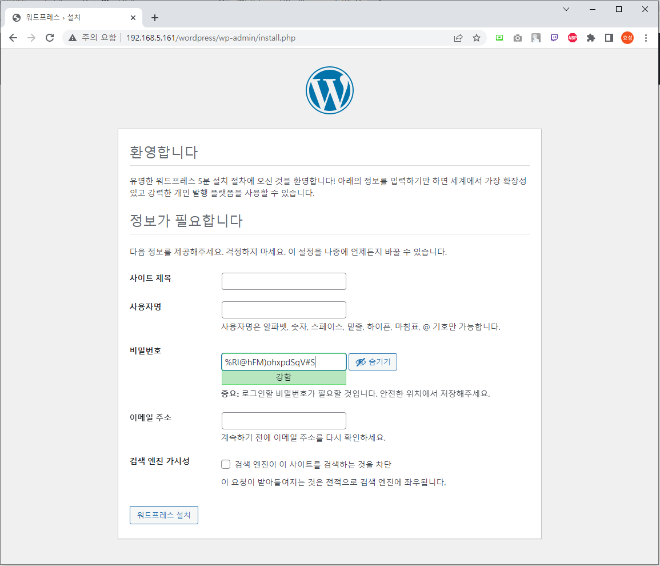
Task: Open the not-secure site warning info
Action: (x=92, y=38)
